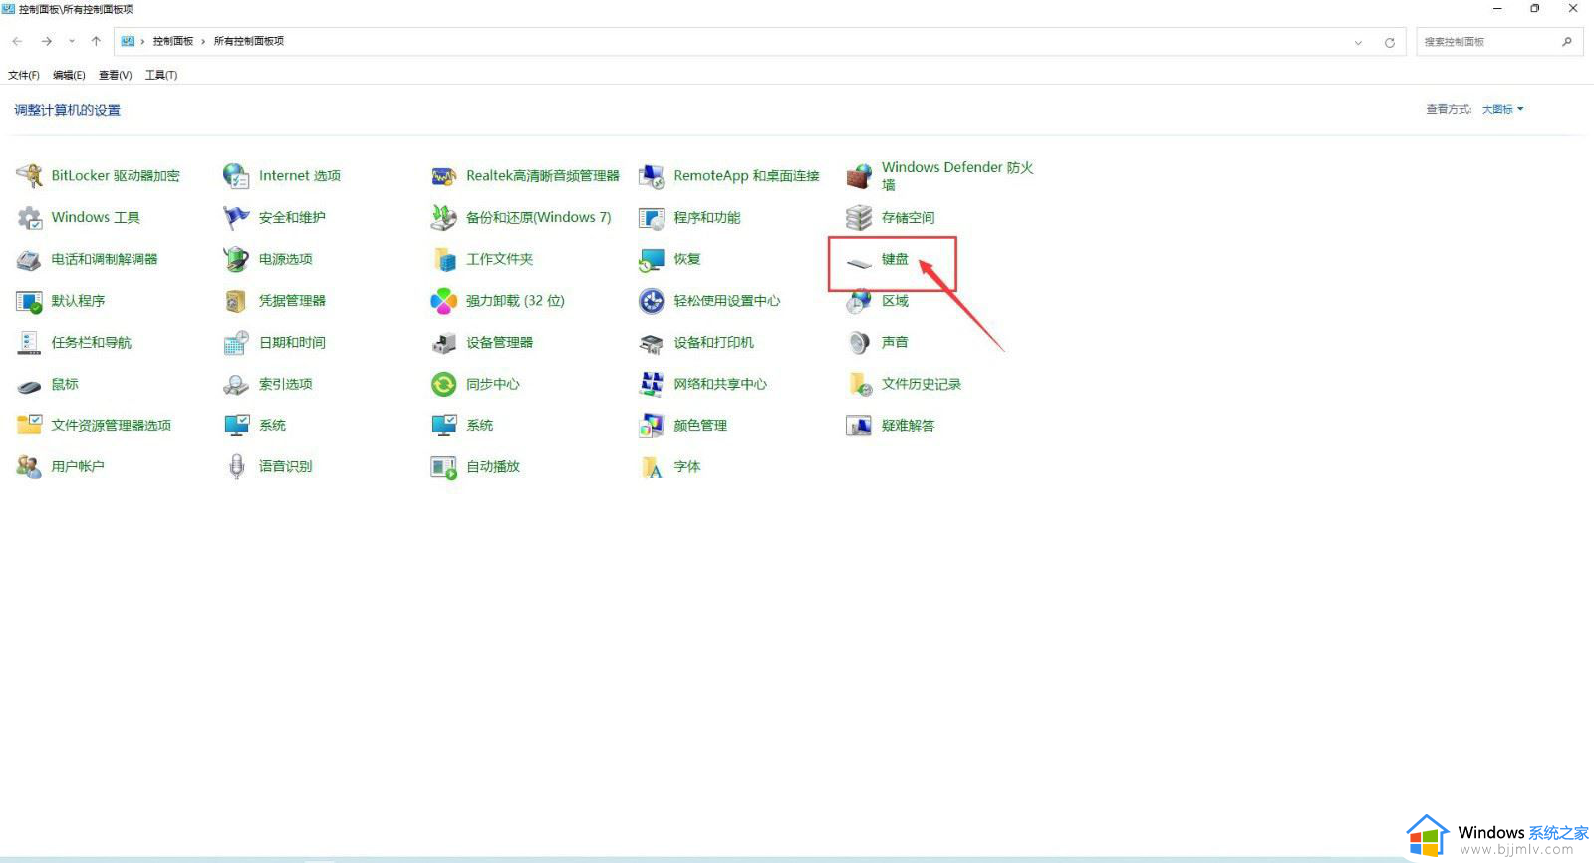Open the Realtek高清晰音频管理器 icon
This screenshot has height=863, width=1594.
pos(444,176)
